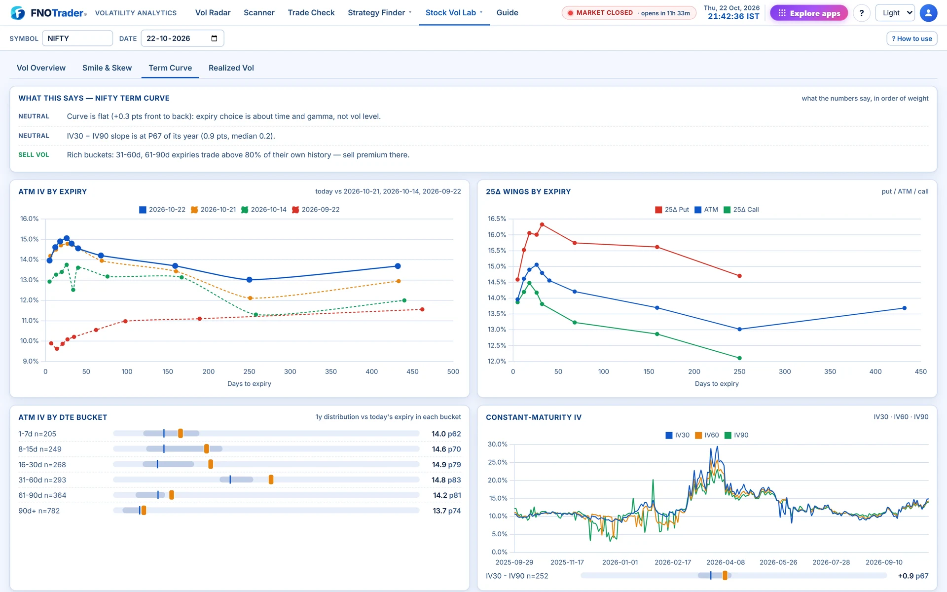Click the grid icon on Explore apps
The image size is (947, 592).
pos(782,13)
